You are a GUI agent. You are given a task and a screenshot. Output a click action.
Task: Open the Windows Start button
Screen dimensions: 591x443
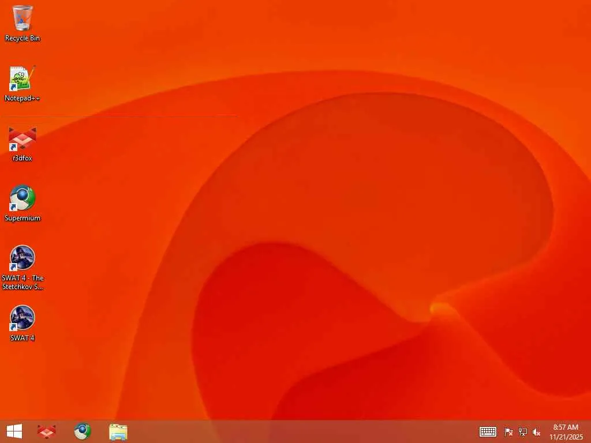pyautogui.click(x=14, y=431)
